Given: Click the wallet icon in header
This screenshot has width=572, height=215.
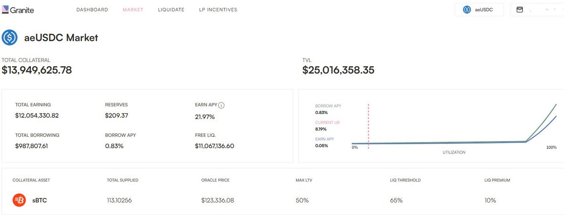Looking at the screenshot, I should tap(520, 10).
